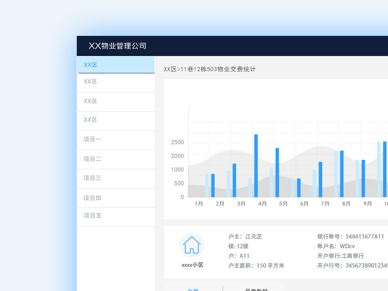
Task: Click the 1月 axis label on the chart
Action: (x=198, y=204)
